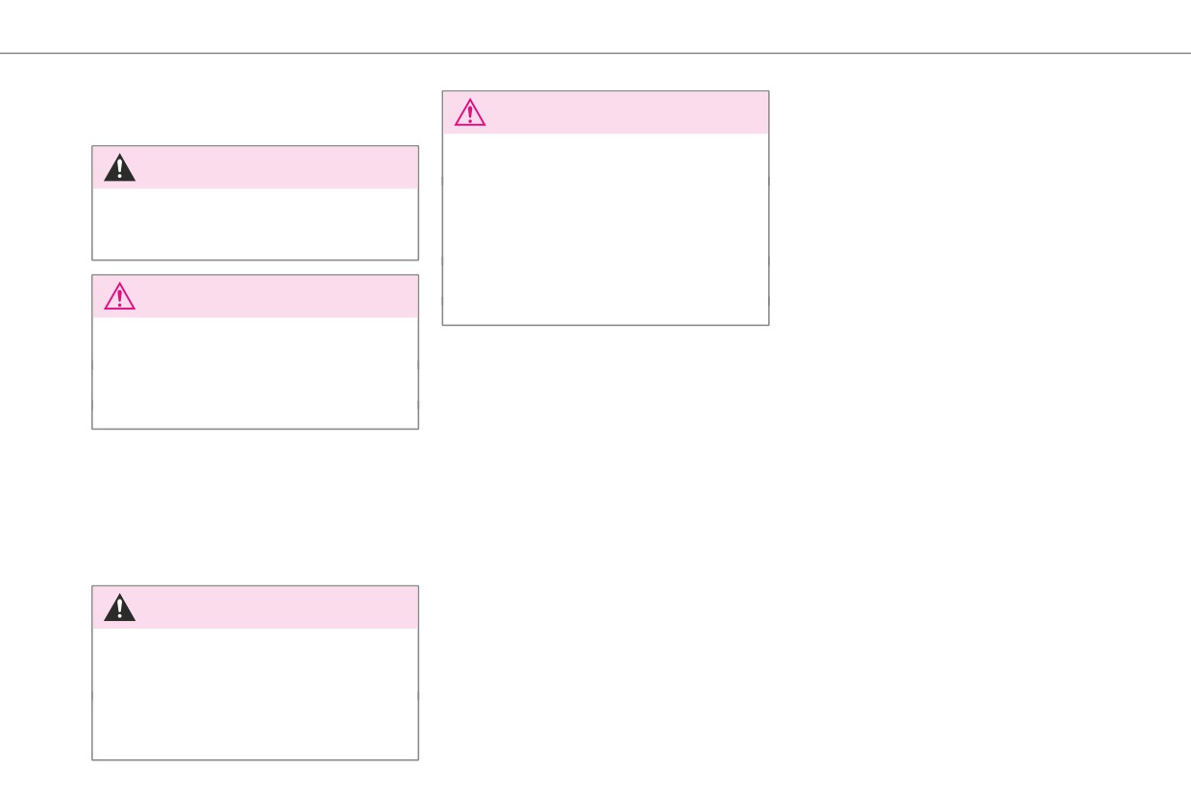Image resolution: width=1191 pixels, height=793 pixels.
Task: Click the pink caution triangle in the second left-column box
Action: (x=119, y=297)
